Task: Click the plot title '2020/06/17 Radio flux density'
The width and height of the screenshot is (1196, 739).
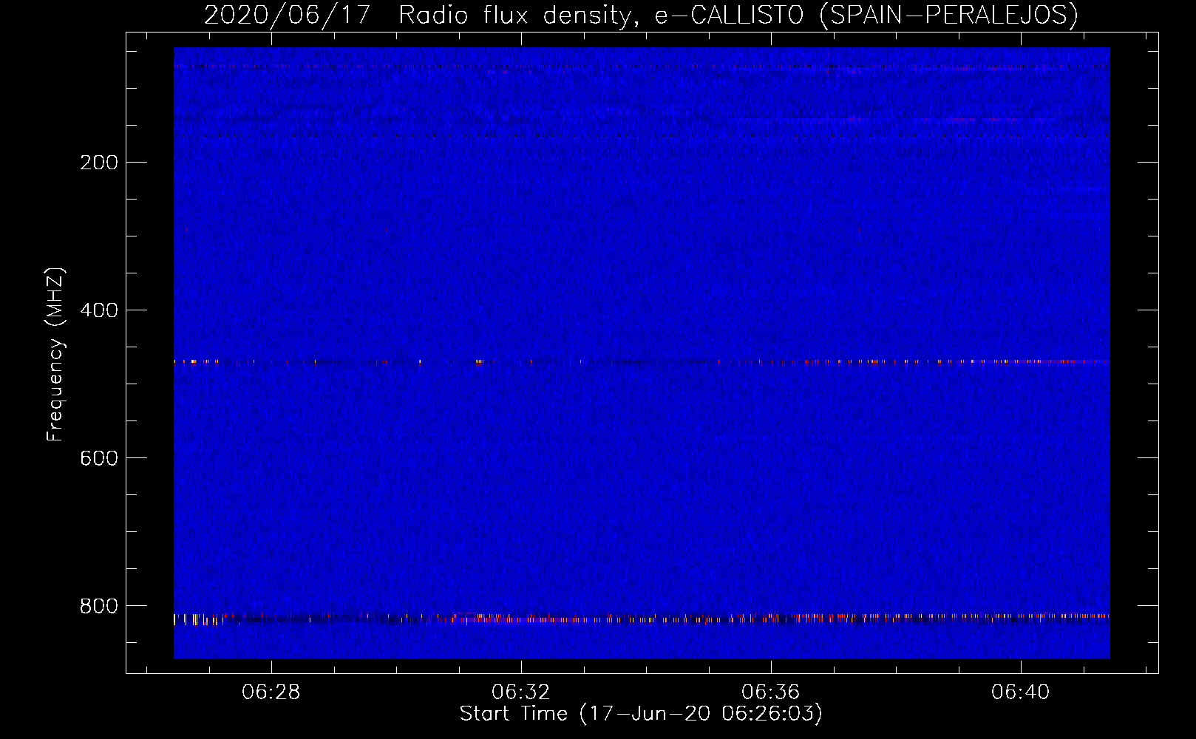Action: coord(420,16)
